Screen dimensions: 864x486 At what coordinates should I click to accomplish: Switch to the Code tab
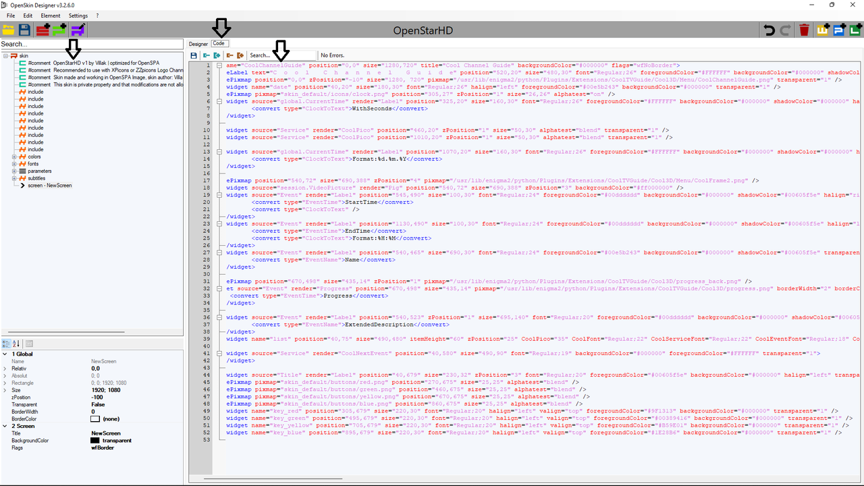(x=219, y=43)
